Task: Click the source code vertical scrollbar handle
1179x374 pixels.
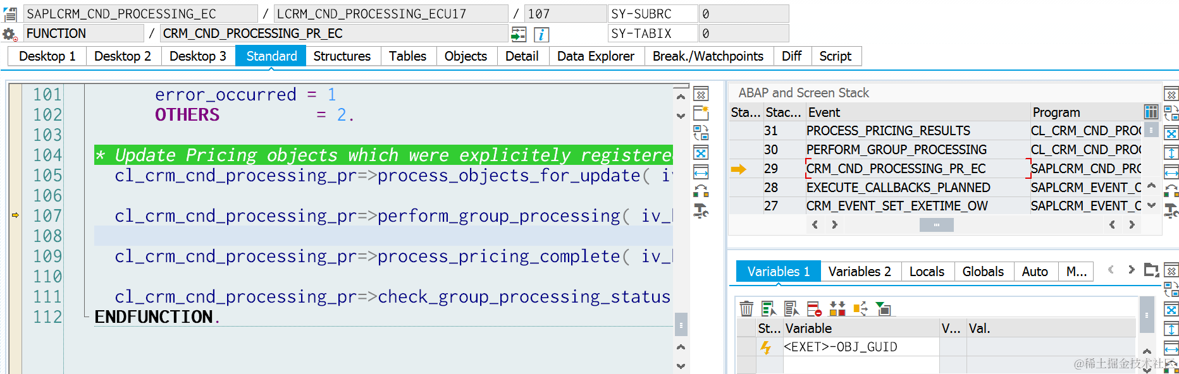Action: [x=681, y=325]
